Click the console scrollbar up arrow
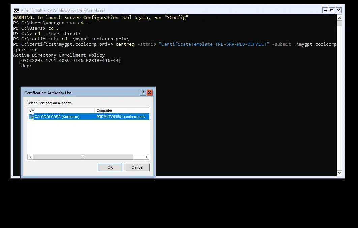The height and width of the screenshot is (228, 358). point(340,18)
